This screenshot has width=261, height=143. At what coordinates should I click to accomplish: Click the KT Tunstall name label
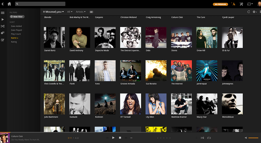coord(126,117)
